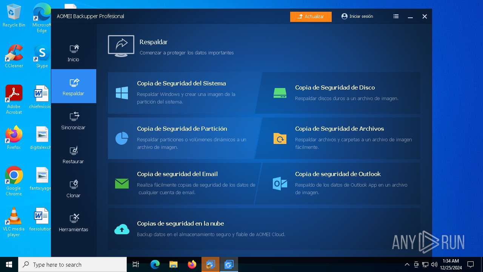483x272 pixels.
Task: Open Copia de seguridad de Outlook title
Action: (338, 174)
